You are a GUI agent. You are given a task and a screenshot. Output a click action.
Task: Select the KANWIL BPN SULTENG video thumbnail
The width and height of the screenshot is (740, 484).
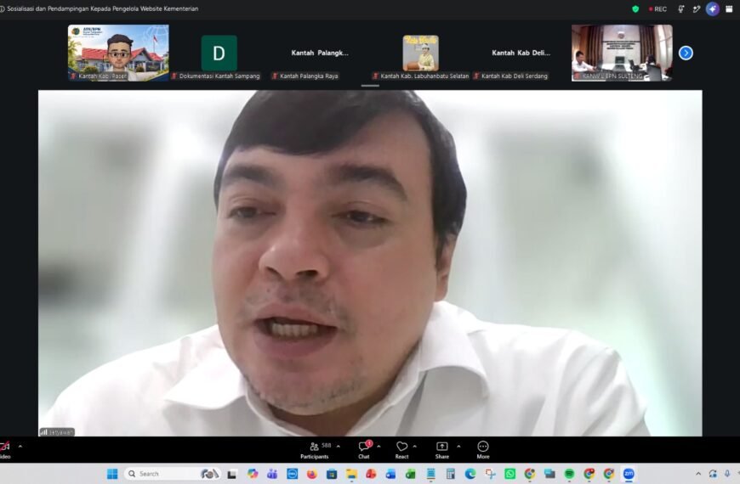coord(622,53)
